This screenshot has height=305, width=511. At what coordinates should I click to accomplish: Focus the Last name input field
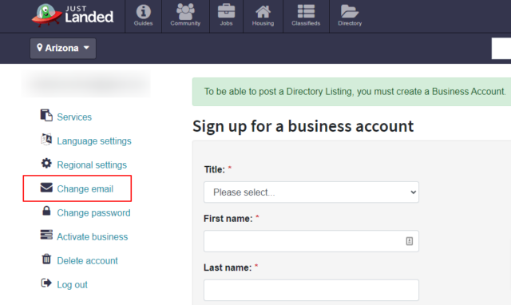tap(311, 290)
